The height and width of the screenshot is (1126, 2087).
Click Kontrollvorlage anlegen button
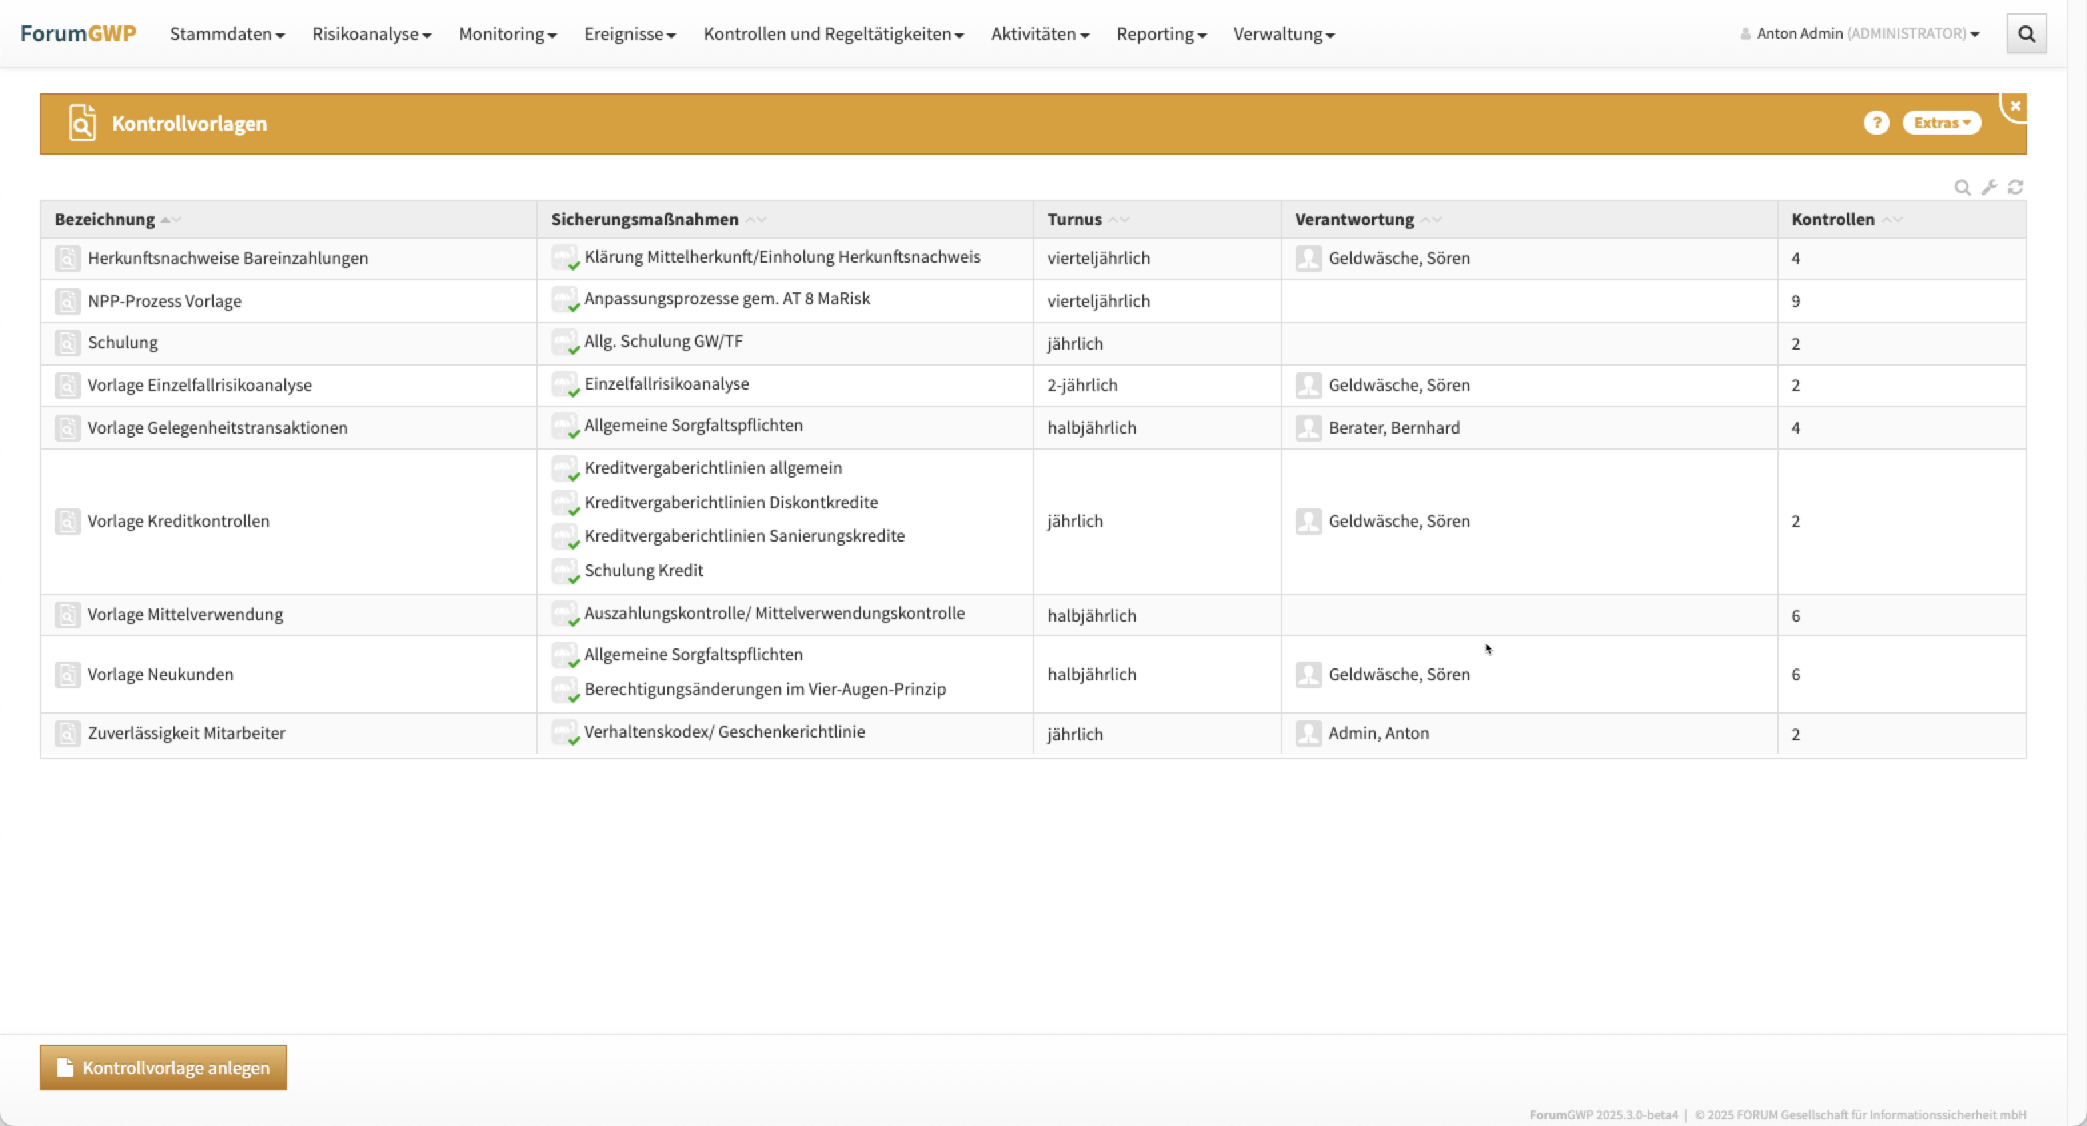point(163,1068)
